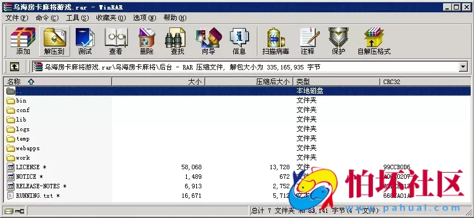Sort by the 名称 column header
Screen dimensions: 474x218
pyautogui.click(x=58, y=82)
